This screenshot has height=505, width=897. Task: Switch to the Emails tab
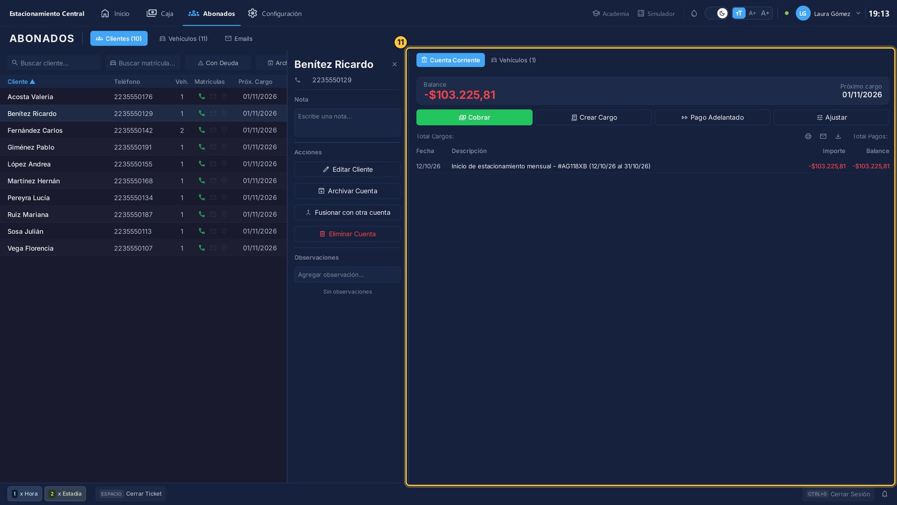[239, 39]
